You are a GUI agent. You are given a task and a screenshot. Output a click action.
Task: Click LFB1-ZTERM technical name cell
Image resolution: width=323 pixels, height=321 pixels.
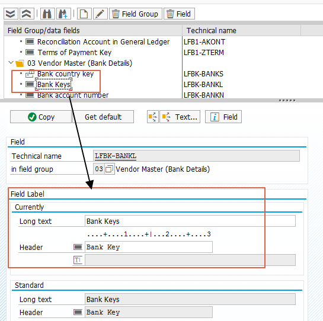click(x=203, y=53)
